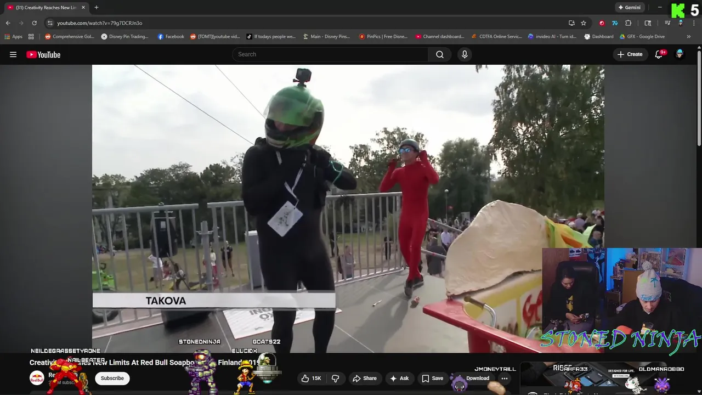Open the media controls toolbar icon
Viewport: 702px width, 395px height.
point(667,23)
